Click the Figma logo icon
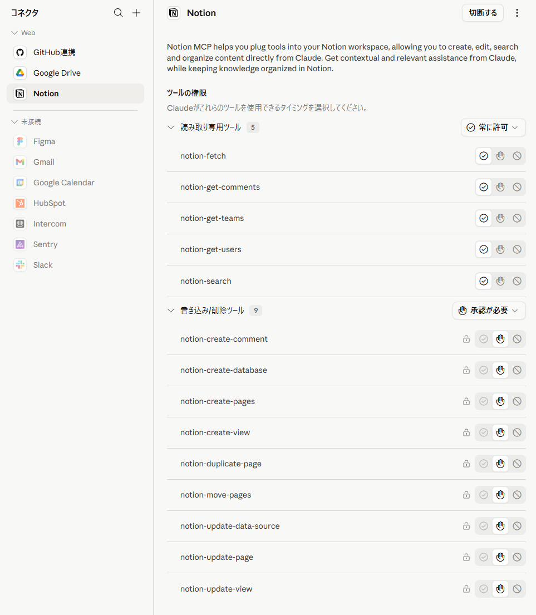This screenshot has height=615, width=536. (x=20, y=141)
